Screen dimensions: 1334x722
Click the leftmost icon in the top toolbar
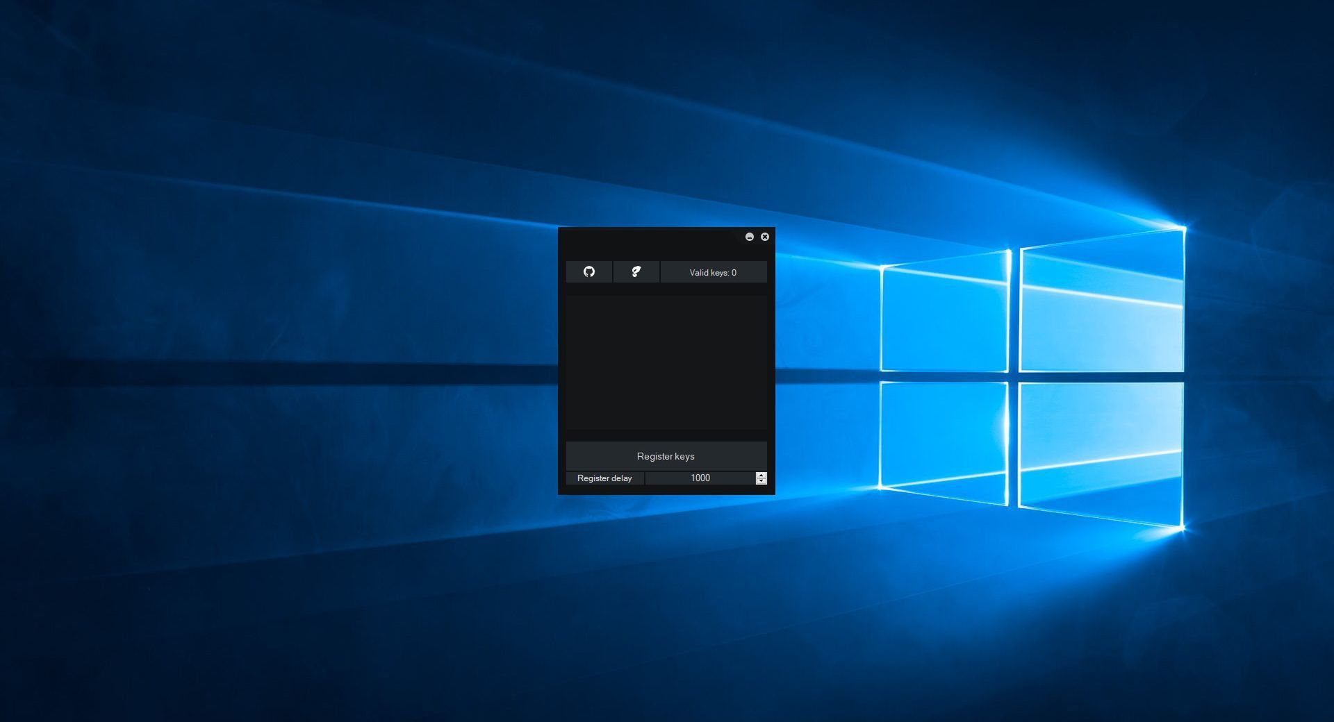pyautogui.click(x=590, y=272)
